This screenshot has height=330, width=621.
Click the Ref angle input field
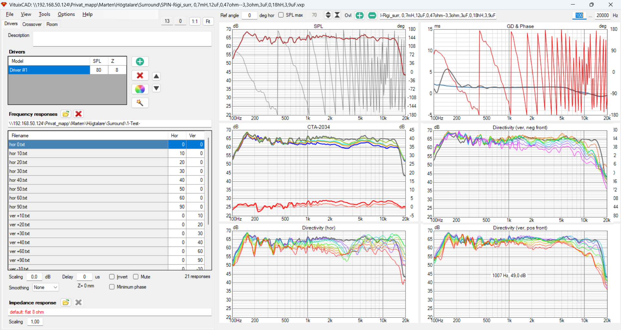[x=249, y=15]
